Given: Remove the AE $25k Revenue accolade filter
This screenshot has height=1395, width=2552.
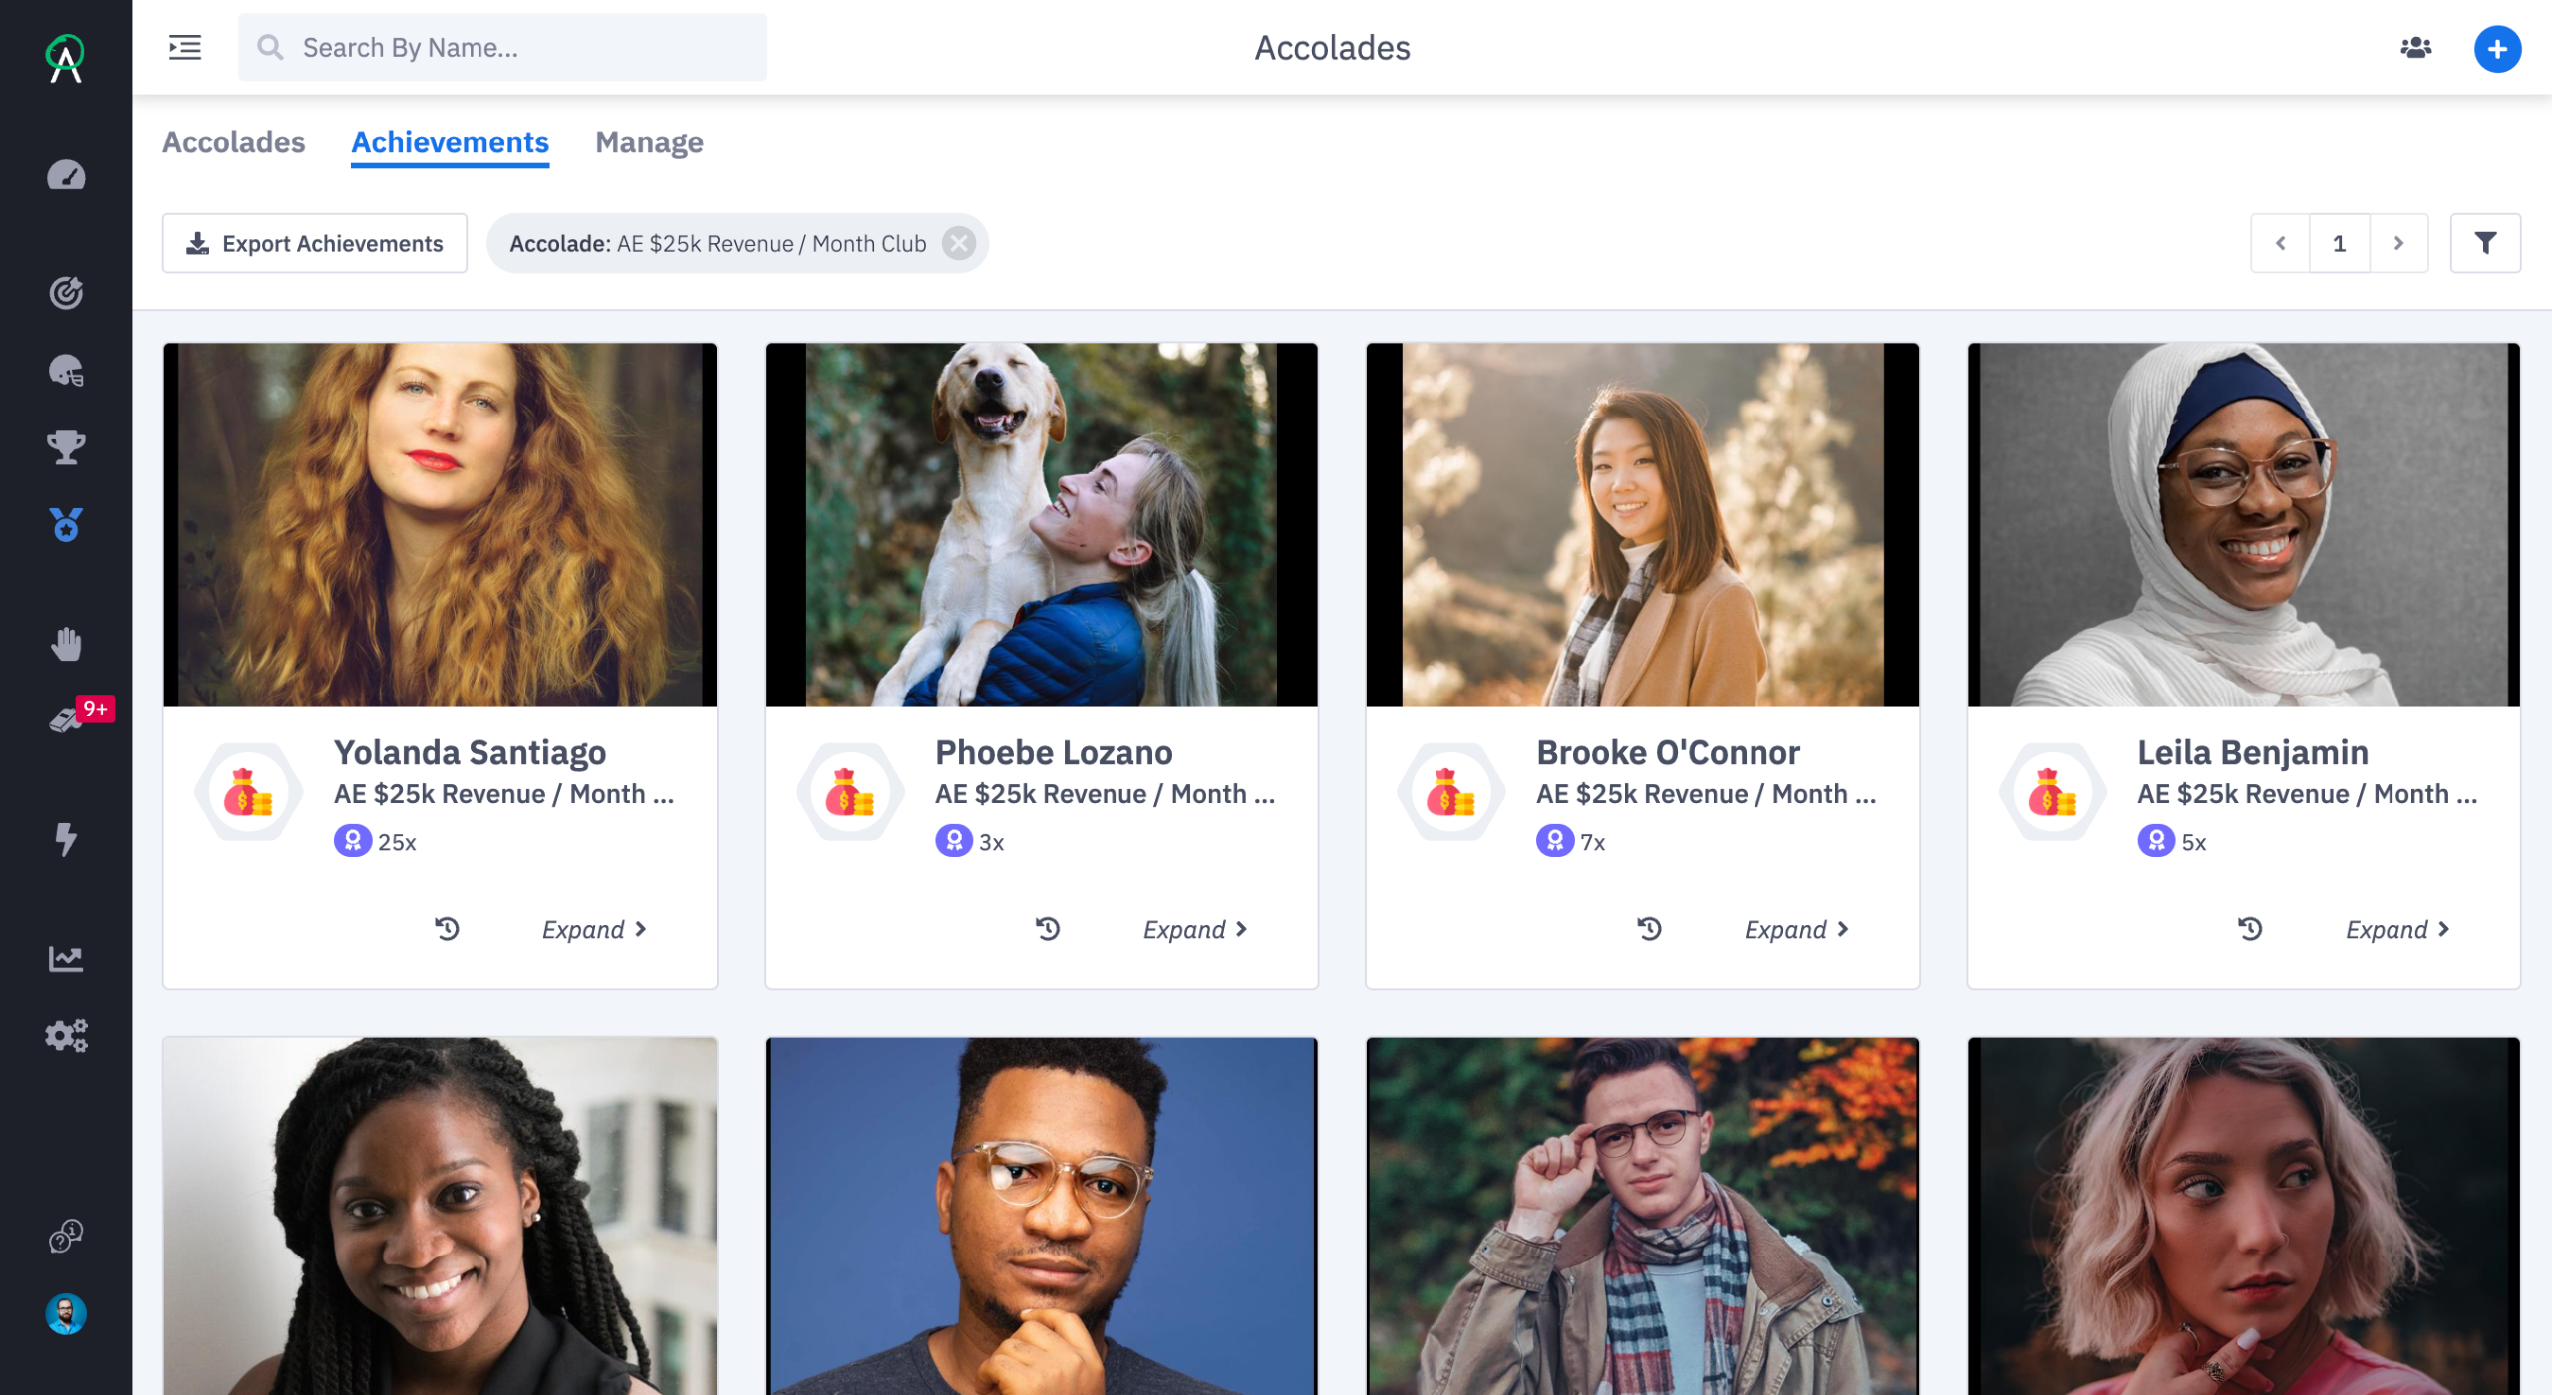Looking at the screenshot, I should (x=959, y=243).
